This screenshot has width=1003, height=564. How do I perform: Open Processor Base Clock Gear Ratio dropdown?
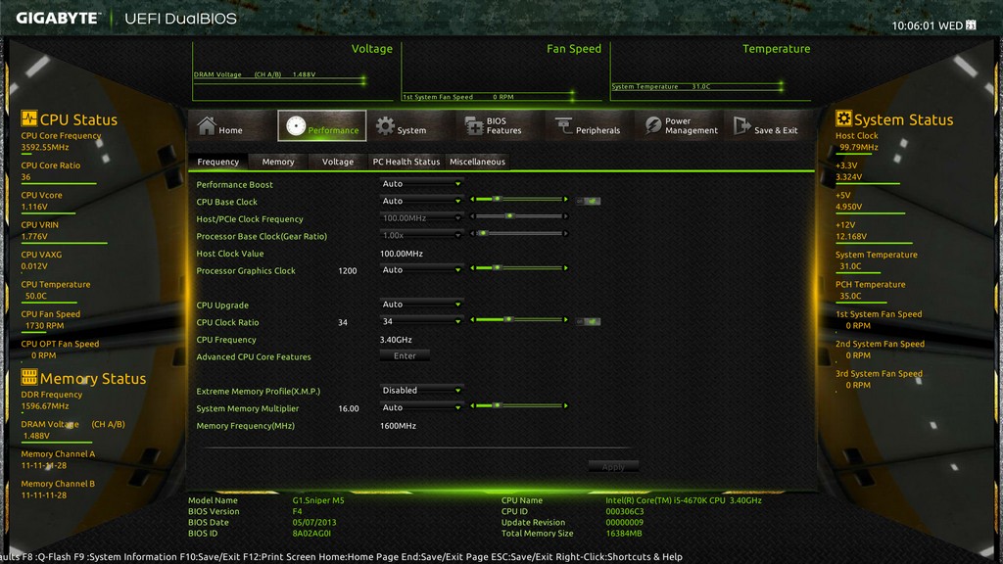point(420,235)
